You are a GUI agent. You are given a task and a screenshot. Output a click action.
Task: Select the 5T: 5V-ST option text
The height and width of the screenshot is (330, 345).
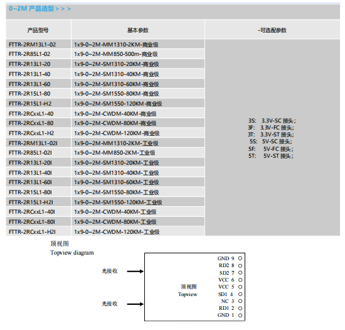[x=271, y=156]
